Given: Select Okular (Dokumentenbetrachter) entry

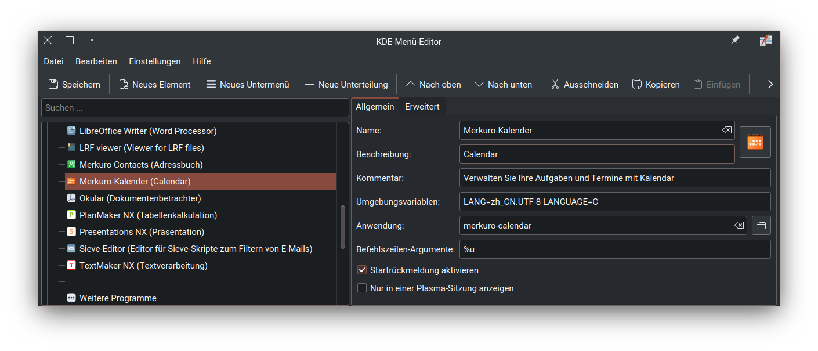Looking at the screenshot, I should point(140,198).
